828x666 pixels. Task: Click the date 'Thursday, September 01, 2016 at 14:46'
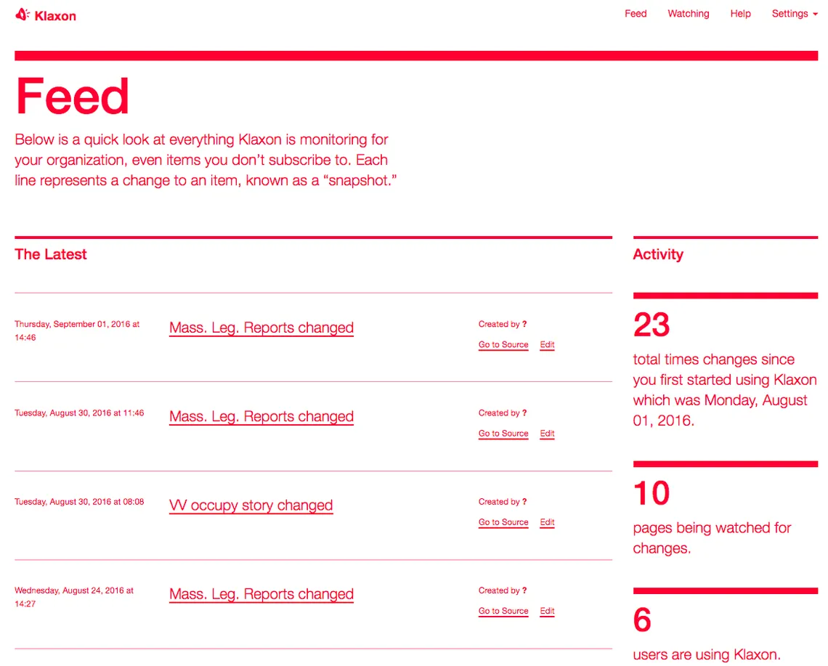coord(77,330)
